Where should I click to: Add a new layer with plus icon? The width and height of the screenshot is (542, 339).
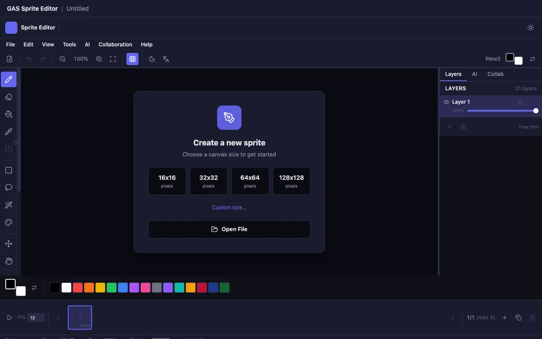coord(449,127)
